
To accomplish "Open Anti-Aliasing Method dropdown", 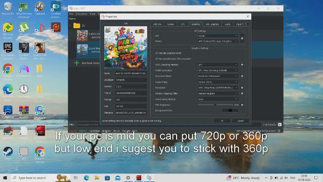I will click(x=218, y=99).
